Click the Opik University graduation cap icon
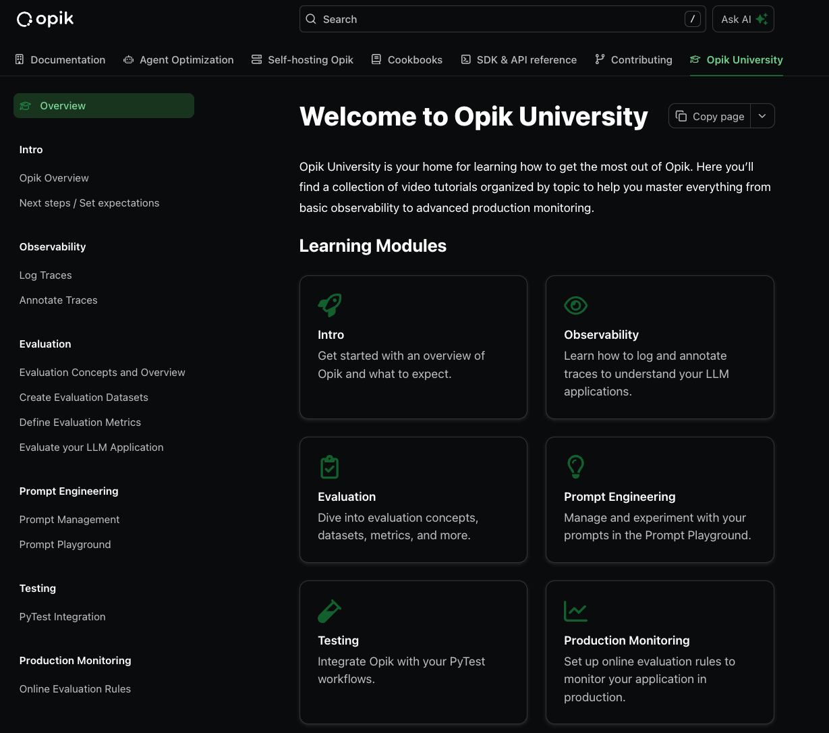Screen dimensions: 829x733 [x=695, y=59]
